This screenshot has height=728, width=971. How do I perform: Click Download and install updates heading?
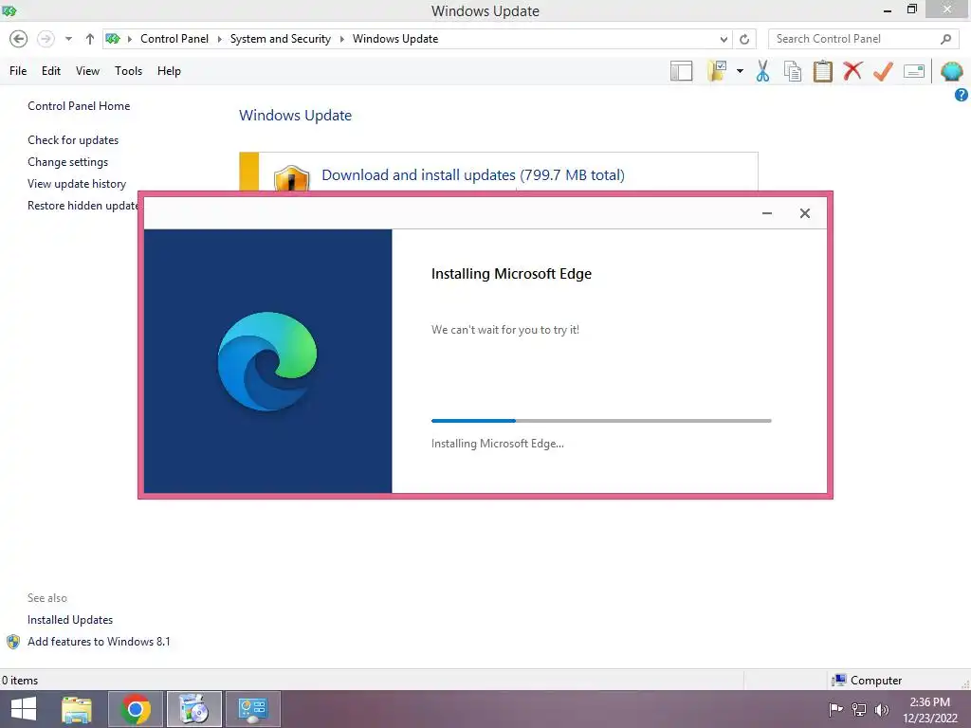(x=473, y=174)
